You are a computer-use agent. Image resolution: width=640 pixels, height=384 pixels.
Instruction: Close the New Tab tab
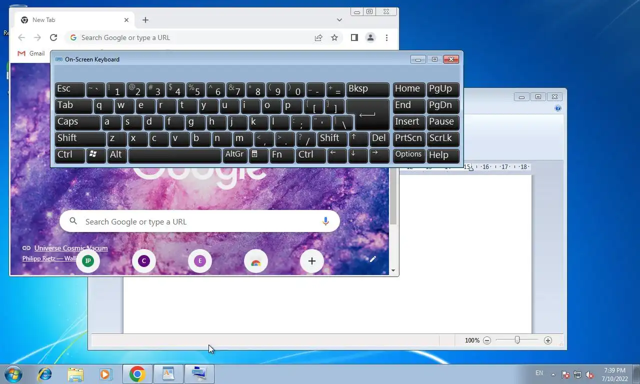click(126, 20)
